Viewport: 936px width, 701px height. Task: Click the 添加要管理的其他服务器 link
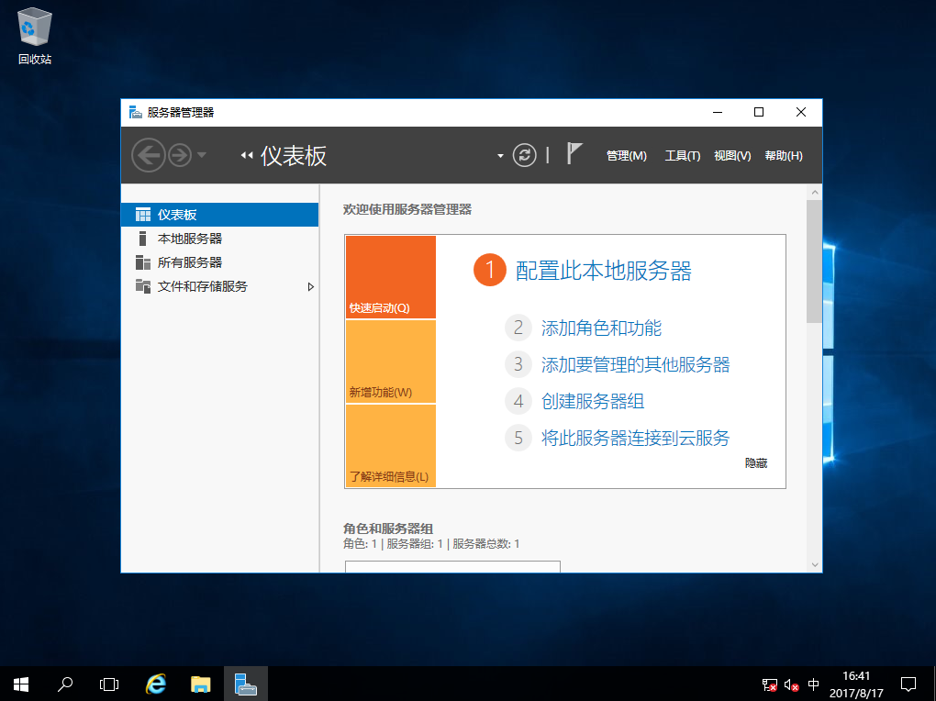(x=635, y=364)
